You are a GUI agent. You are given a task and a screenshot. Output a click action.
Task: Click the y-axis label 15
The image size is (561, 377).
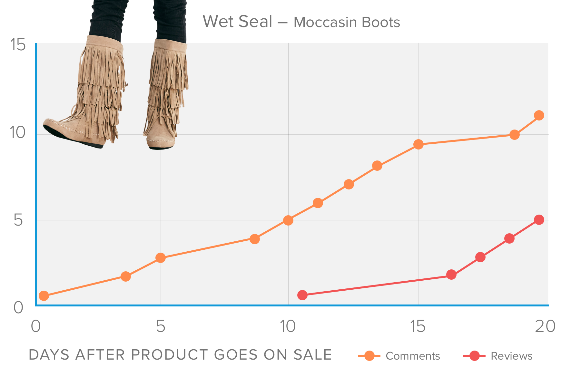[x=18, y=44]
